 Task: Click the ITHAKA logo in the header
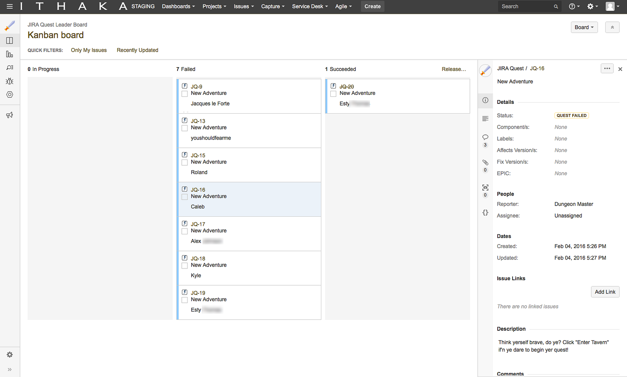coord(74,6)
